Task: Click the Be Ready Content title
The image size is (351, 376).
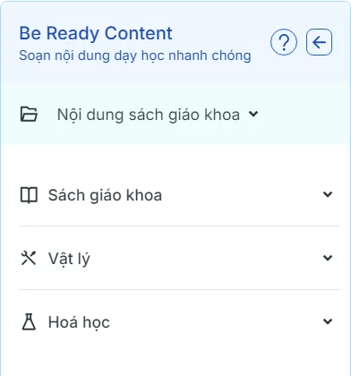Action: coord(96,33)
